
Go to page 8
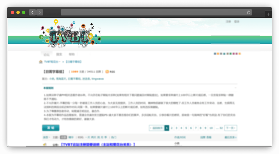click(x=201, y=128)
